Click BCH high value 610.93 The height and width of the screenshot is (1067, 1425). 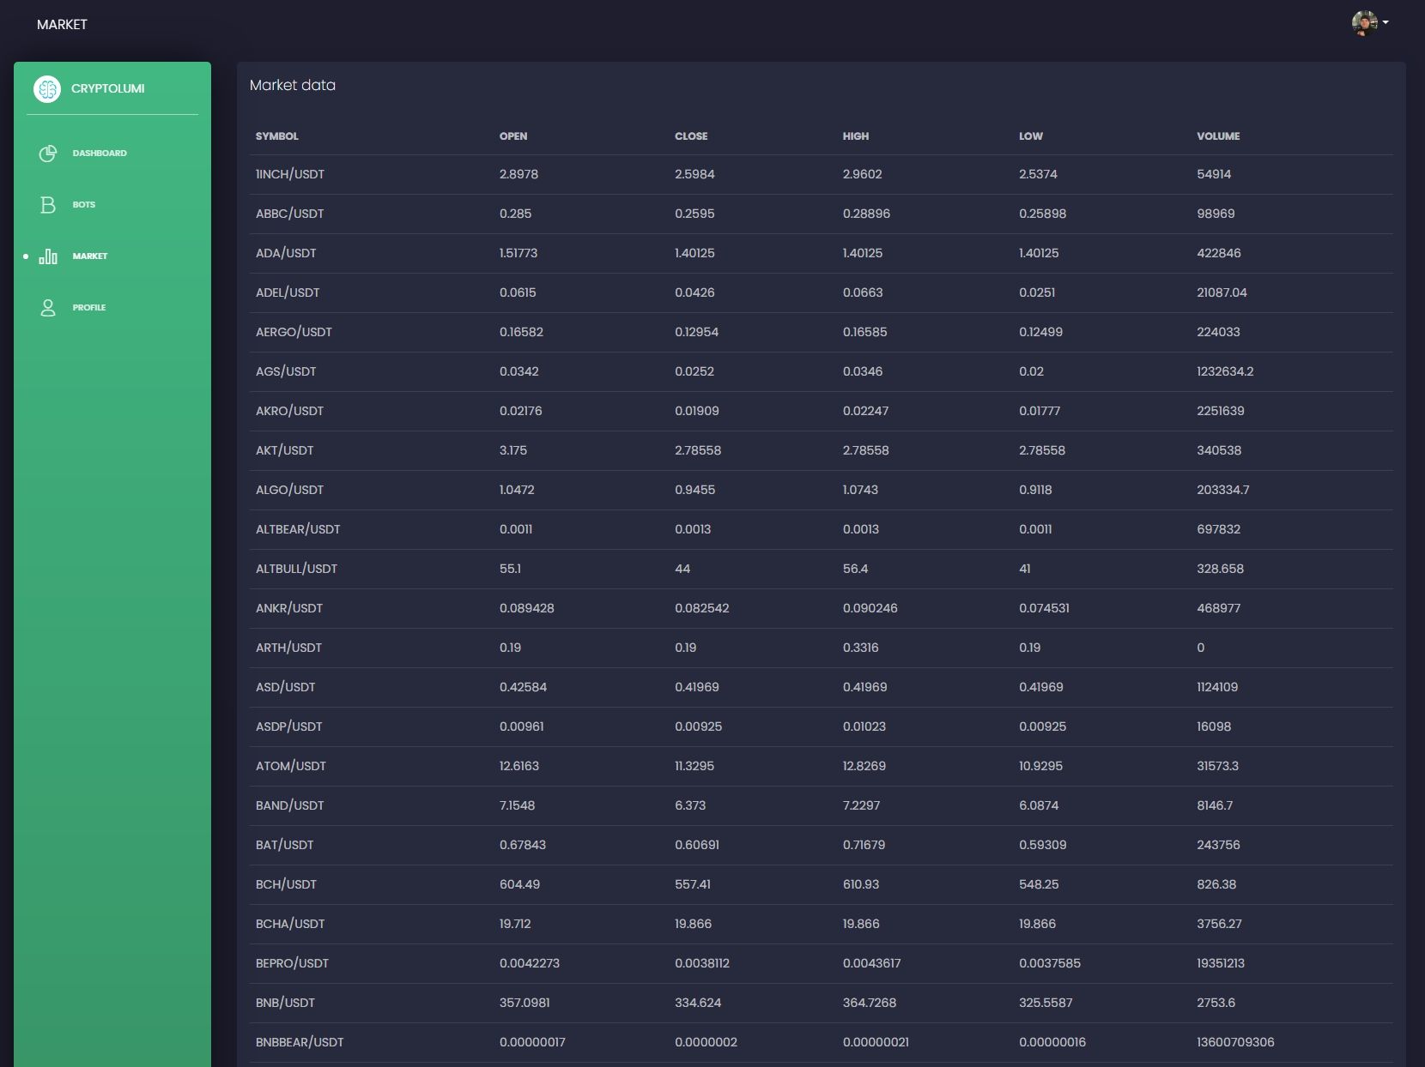pyautogui.click(x=861, y=884)
